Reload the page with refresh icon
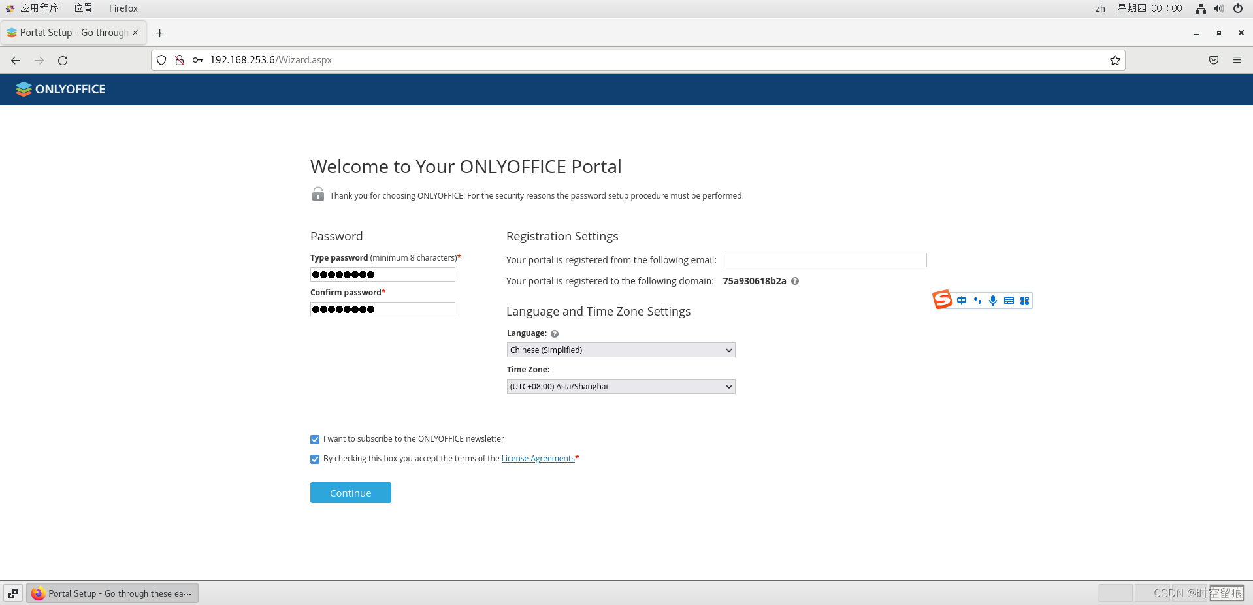The height and width of the screenshot is (605, 1253). (x=63, y=60)
